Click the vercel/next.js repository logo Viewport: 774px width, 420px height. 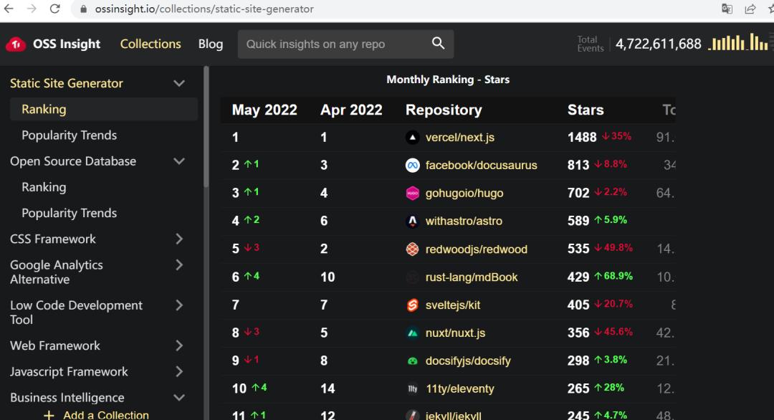412,137
